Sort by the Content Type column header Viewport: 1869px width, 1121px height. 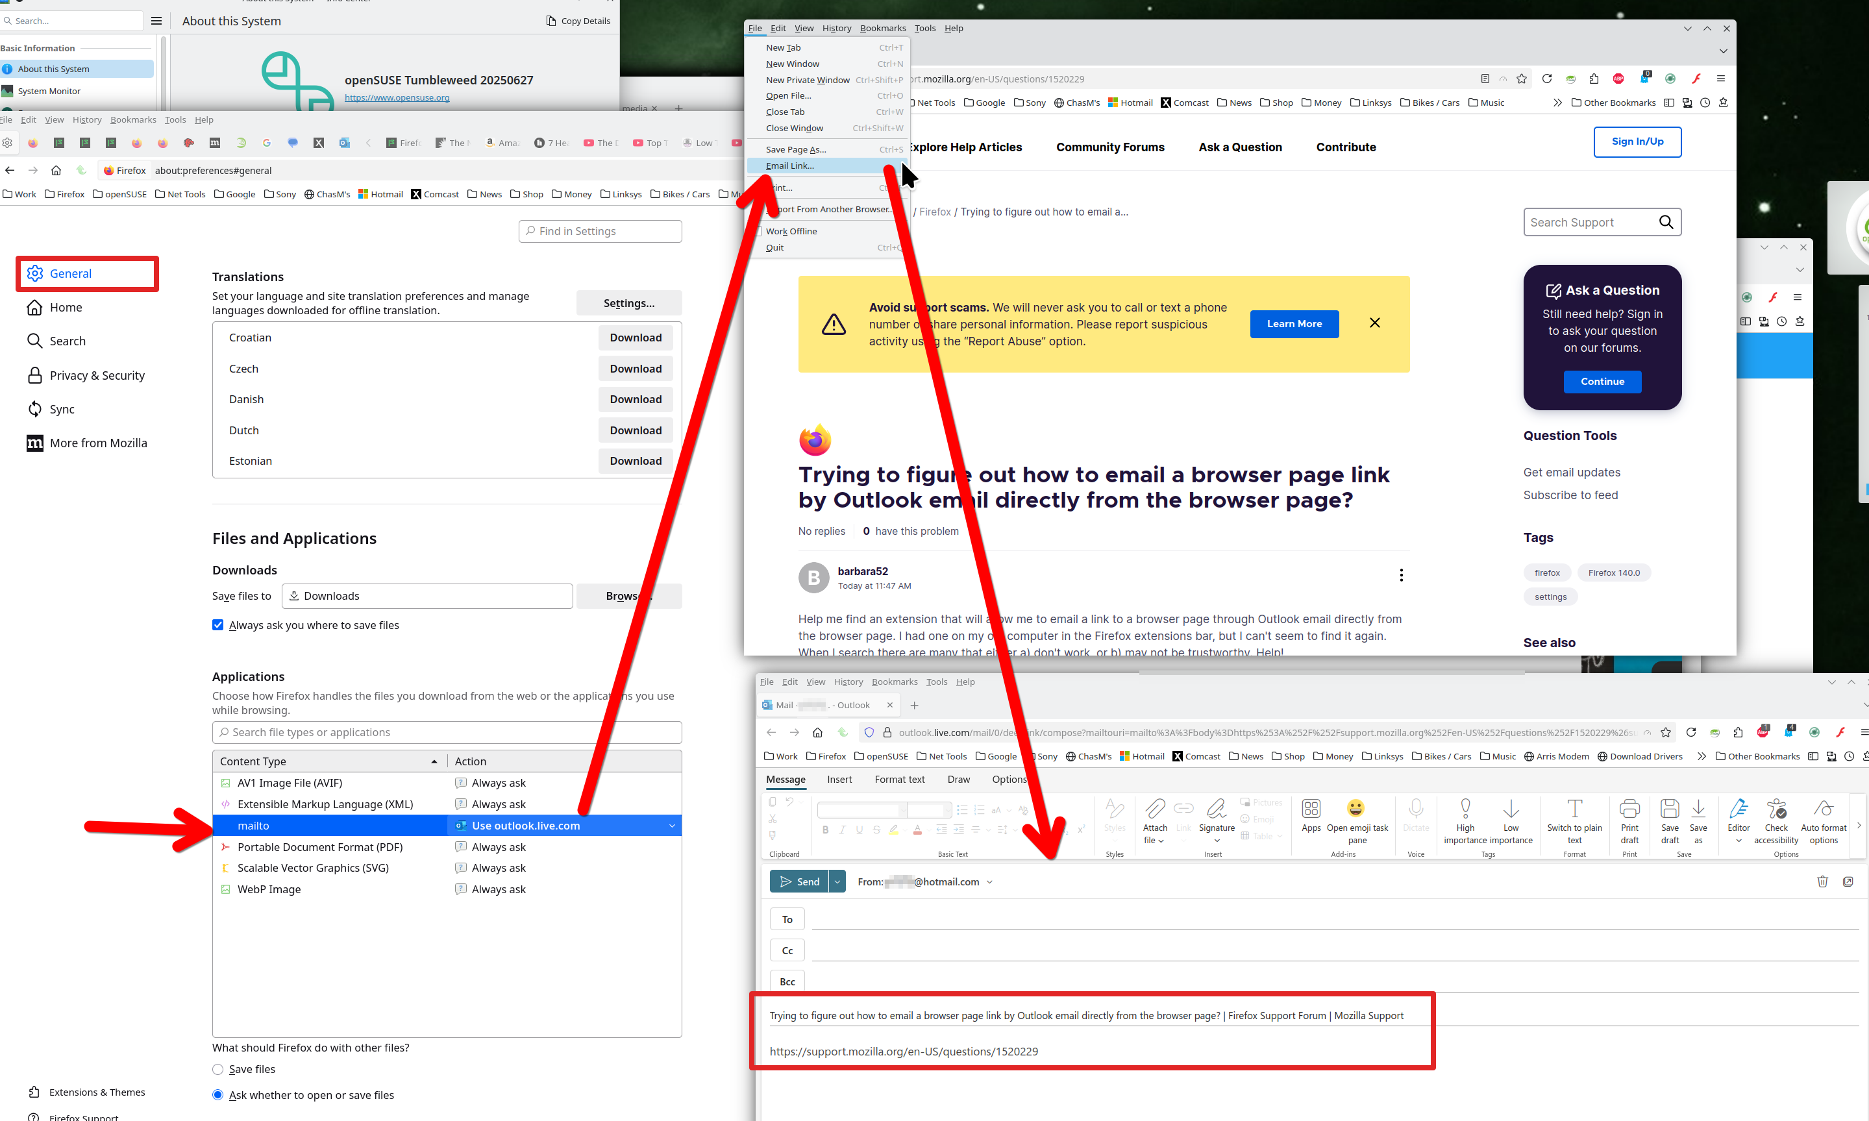(329, 761)
